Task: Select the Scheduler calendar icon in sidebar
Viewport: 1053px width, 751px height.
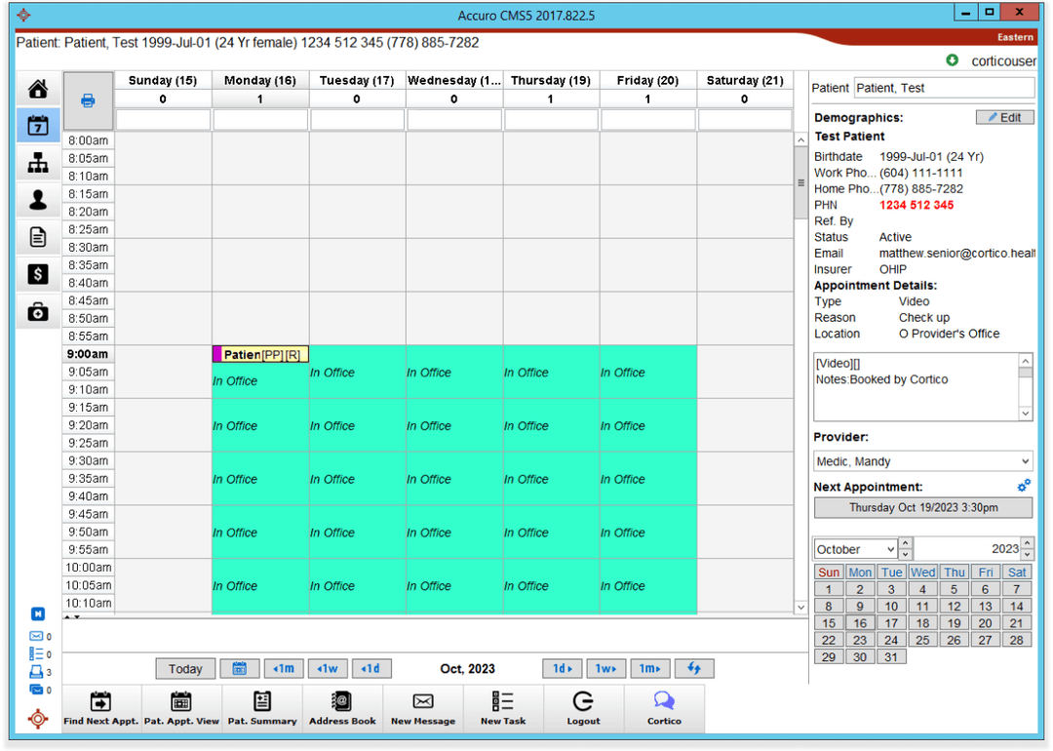Action: click(x=37, y=125)
